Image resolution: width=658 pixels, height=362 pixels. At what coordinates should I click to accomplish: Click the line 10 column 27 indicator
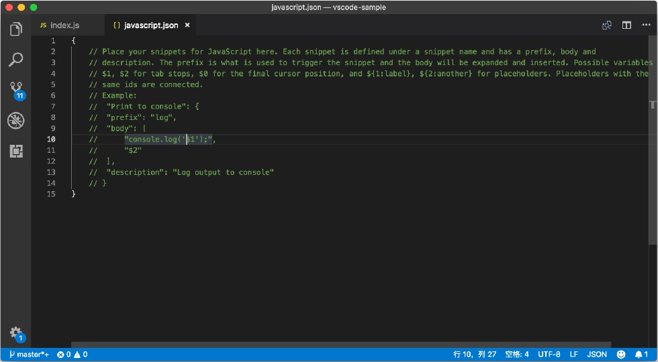pos(475,355)
